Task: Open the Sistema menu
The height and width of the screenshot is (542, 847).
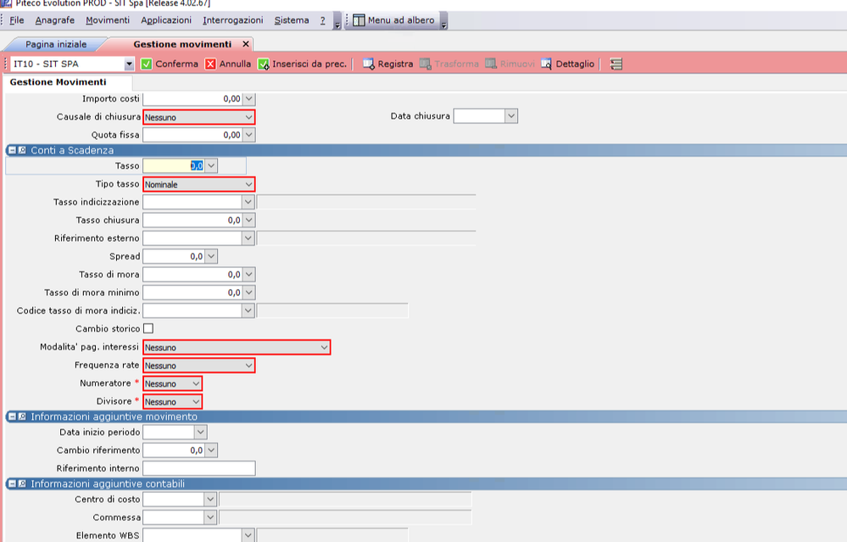Action: click(x=292, y=20)
